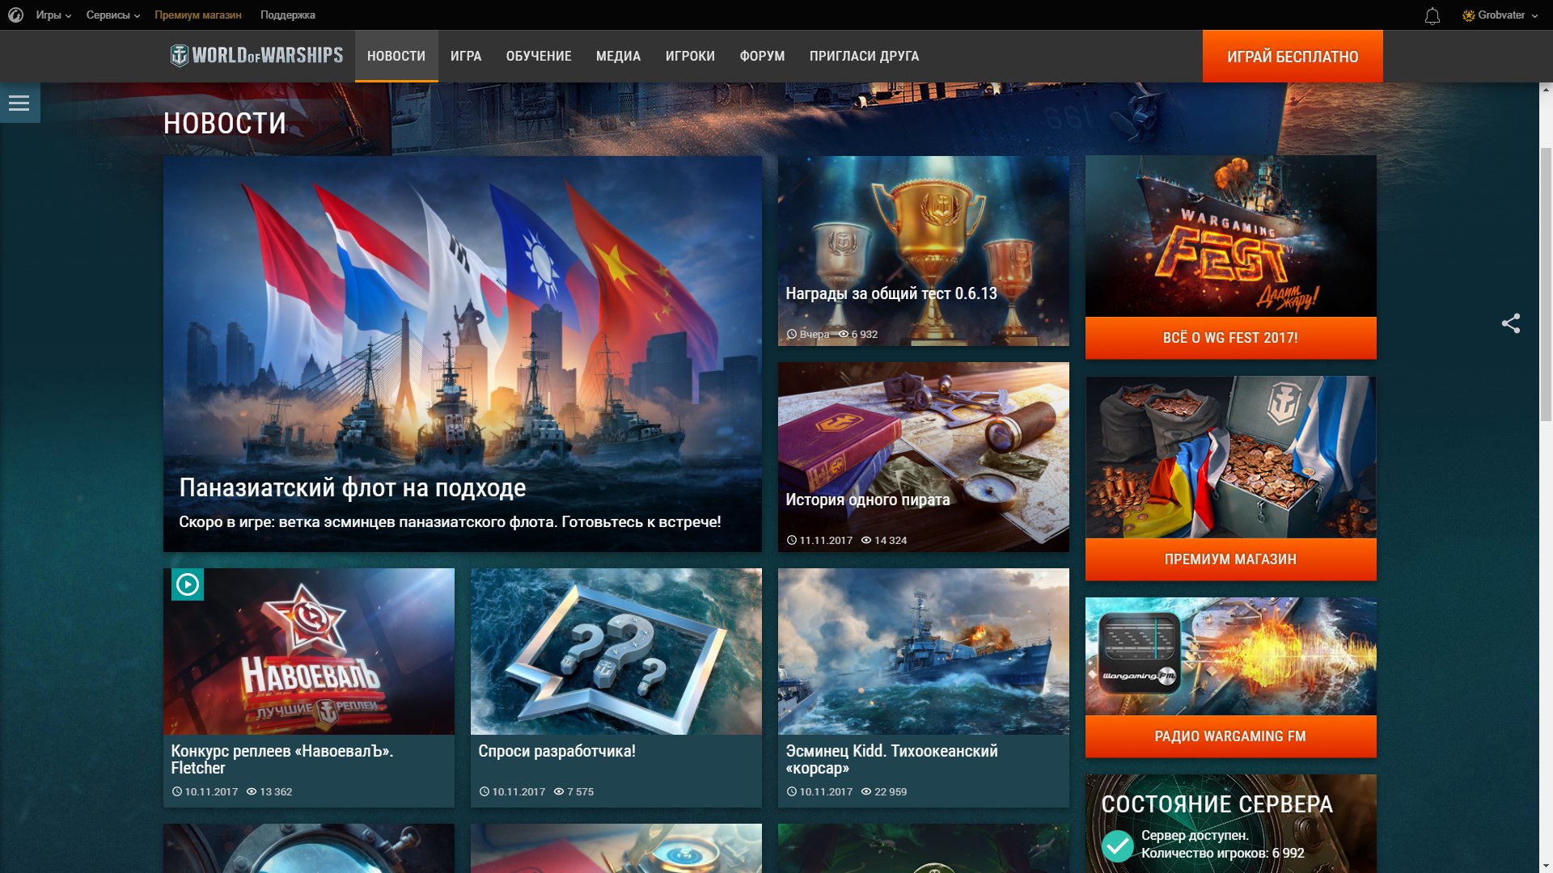The image size is (1553, 873).
Task: Open the hamburger side menu
Action: tap(19, 103)
